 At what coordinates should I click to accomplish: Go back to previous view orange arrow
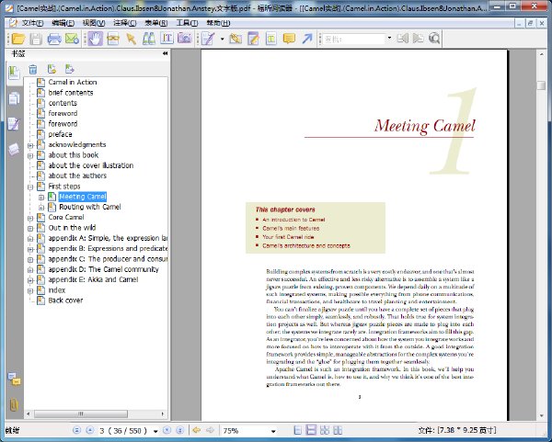point(197,430)
